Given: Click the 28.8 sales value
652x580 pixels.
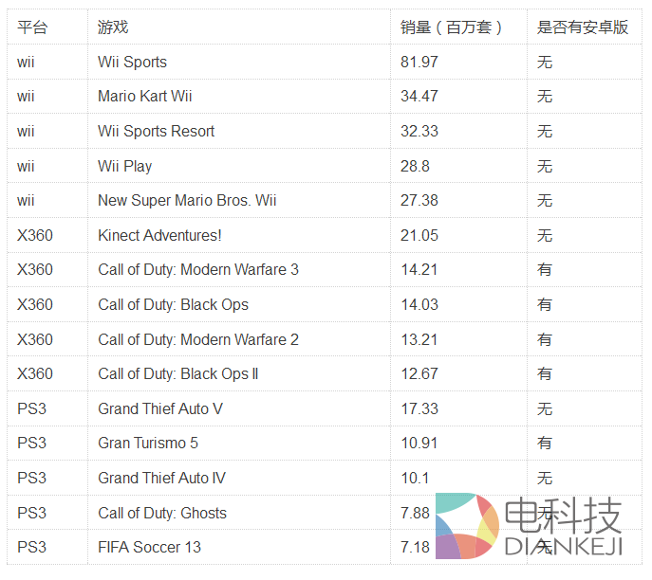Looking at the screenshot, I should click(x=415, y=166).
